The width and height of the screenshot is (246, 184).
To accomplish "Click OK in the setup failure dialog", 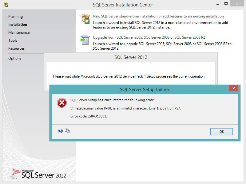I will [221, 132].
